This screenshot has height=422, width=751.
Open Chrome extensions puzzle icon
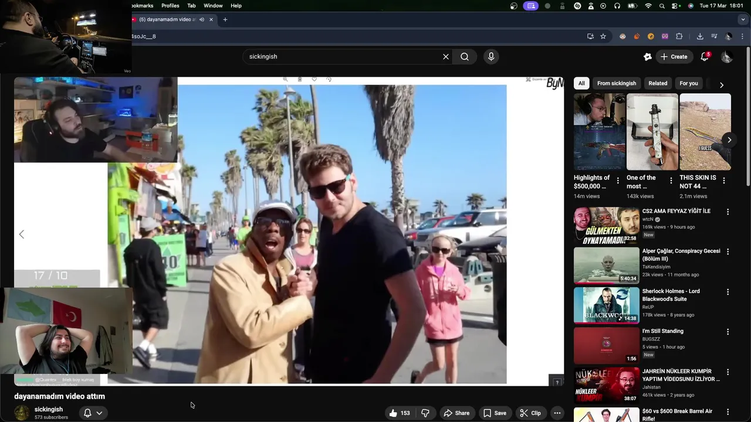(x=679, y=36)
